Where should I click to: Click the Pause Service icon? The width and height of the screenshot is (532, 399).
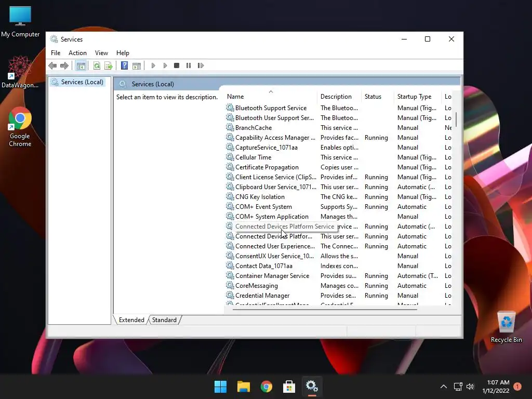pyautogui.click(x=189, y=65)
